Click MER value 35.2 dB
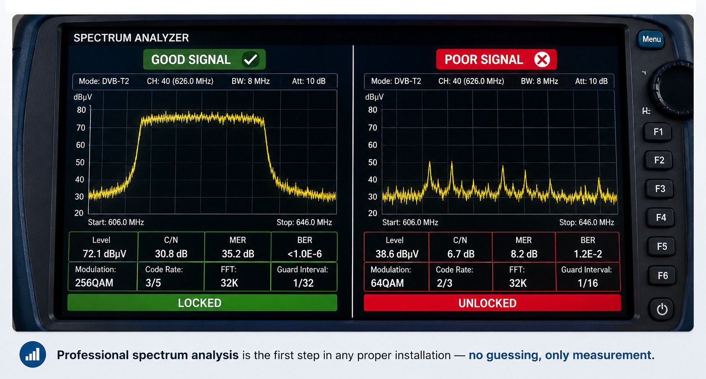Image resolution: width=706 pixels, height=379 pixels. tap(238, 254)
